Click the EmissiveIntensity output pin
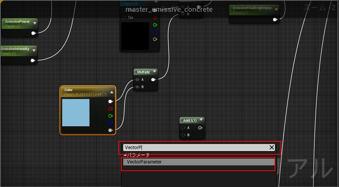 pos(33,61)
